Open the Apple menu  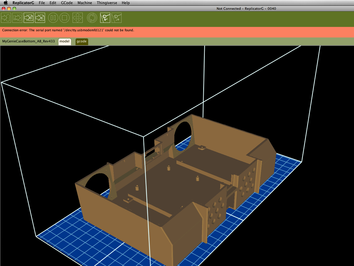pos(6,3)
